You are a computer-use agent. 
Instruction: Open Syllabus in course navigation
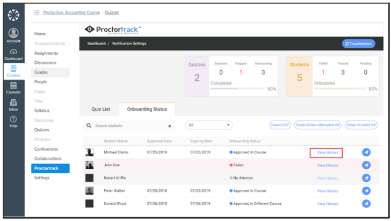42,110
